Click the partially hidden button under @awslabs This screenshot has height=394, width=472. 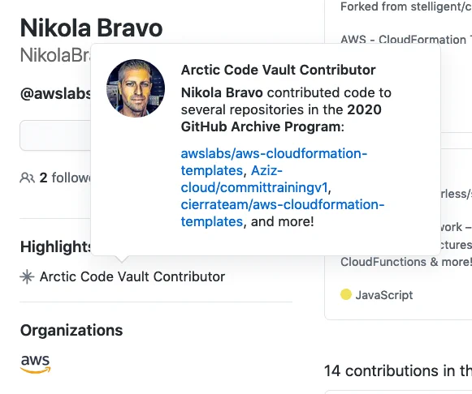click(x=55, y=135)
